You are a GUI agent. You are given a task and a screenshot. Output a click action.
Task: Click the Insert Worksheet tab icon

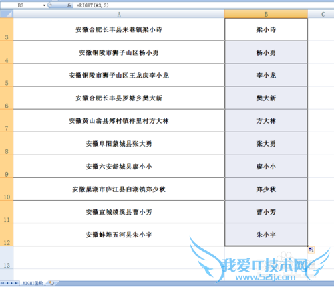(x=51, y=283)
